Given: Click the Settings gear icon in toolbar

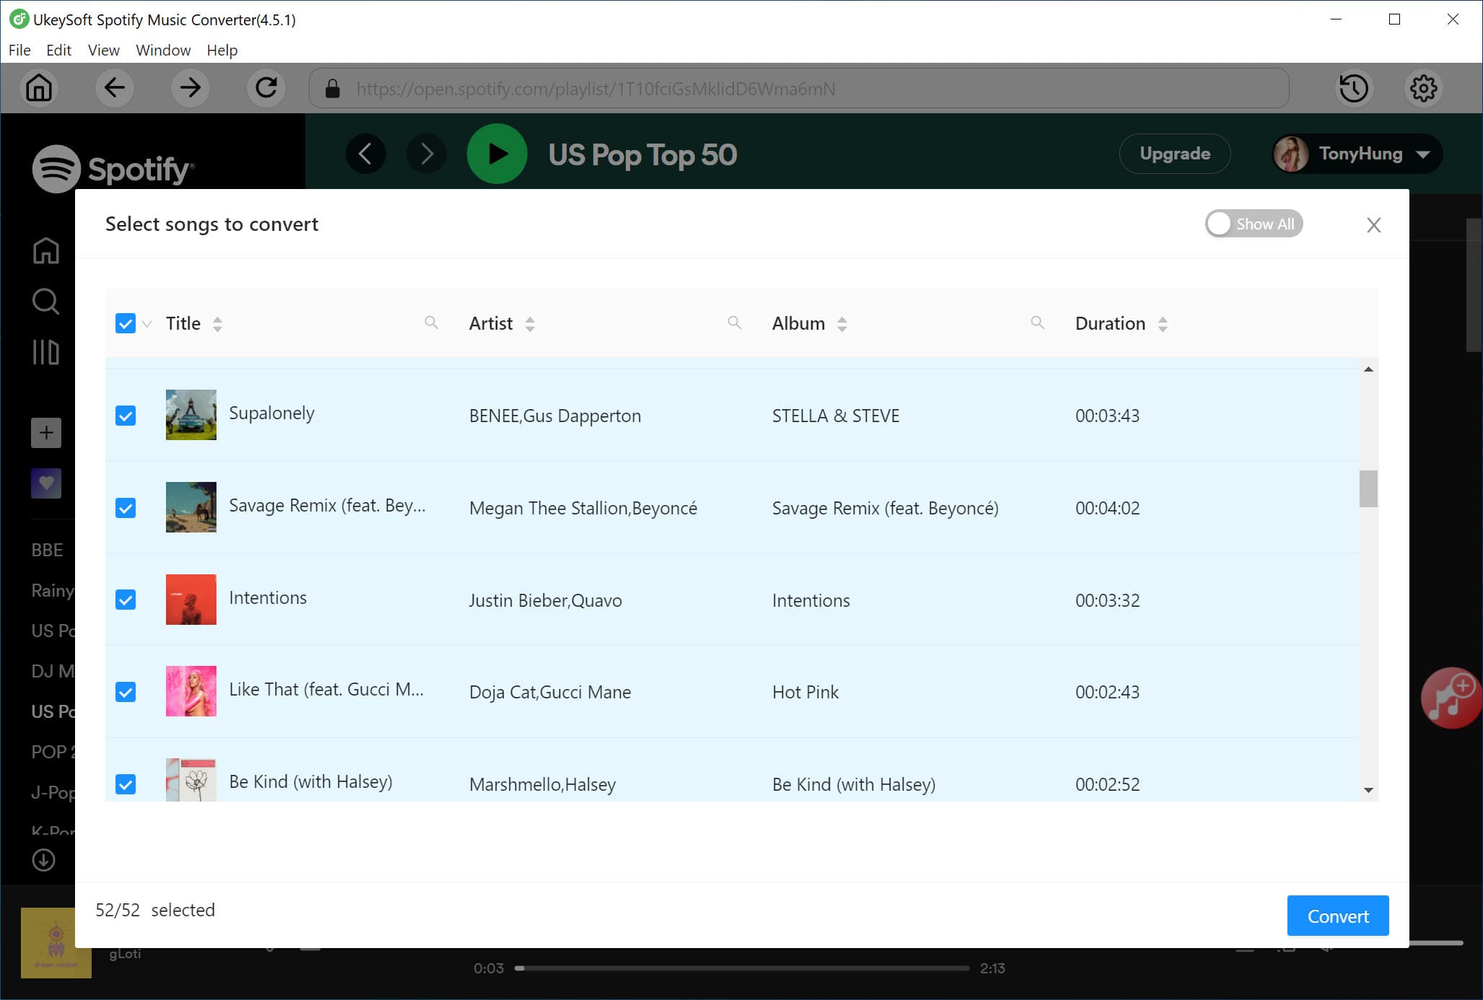Looking at the screenshot, I should (1424, 88).
